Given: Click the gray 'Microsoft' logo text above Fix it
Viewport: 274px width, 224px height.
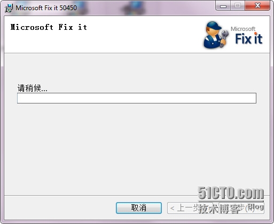Looking at the screenshot, I should point(243,29).
